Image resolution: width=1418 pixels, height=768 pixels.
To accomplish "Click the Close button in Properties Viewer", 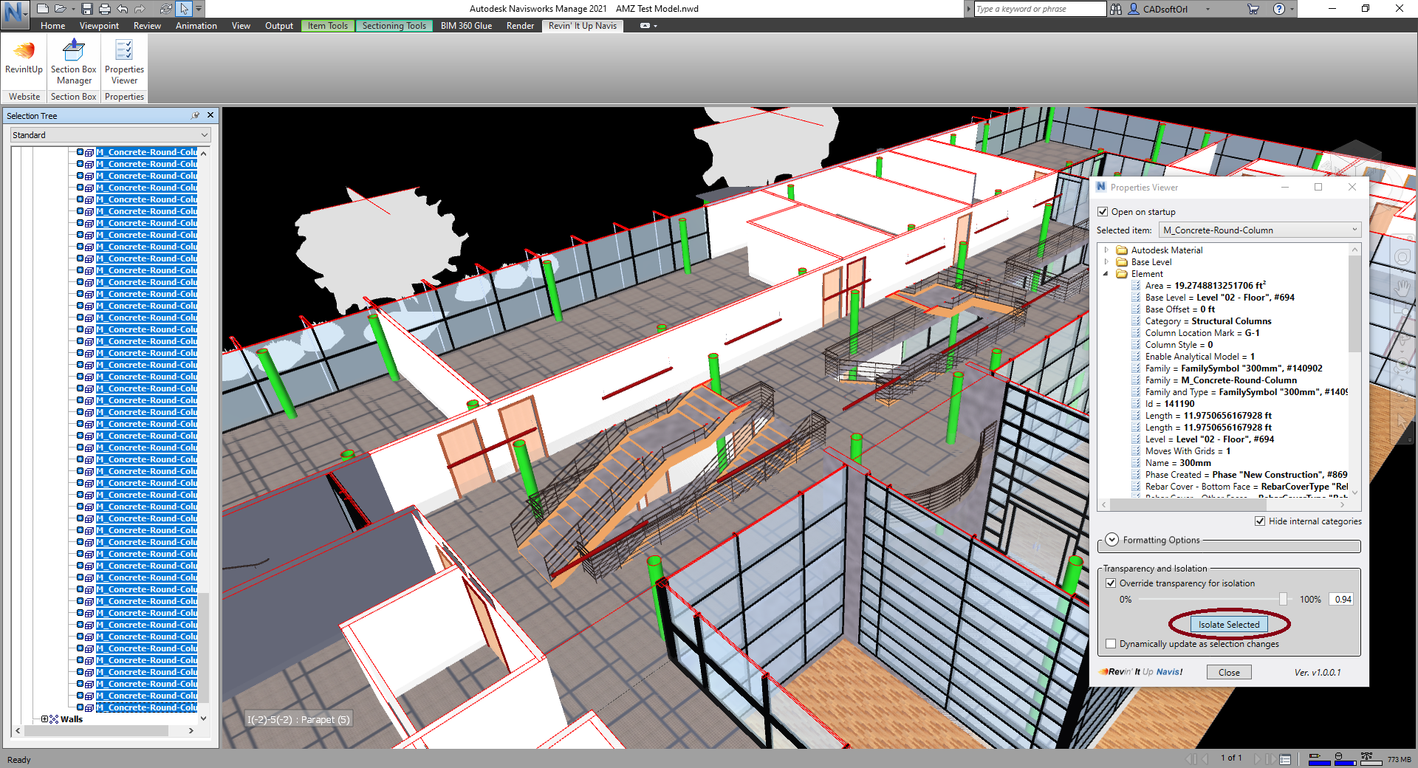I will click(x=1229, y=673).
